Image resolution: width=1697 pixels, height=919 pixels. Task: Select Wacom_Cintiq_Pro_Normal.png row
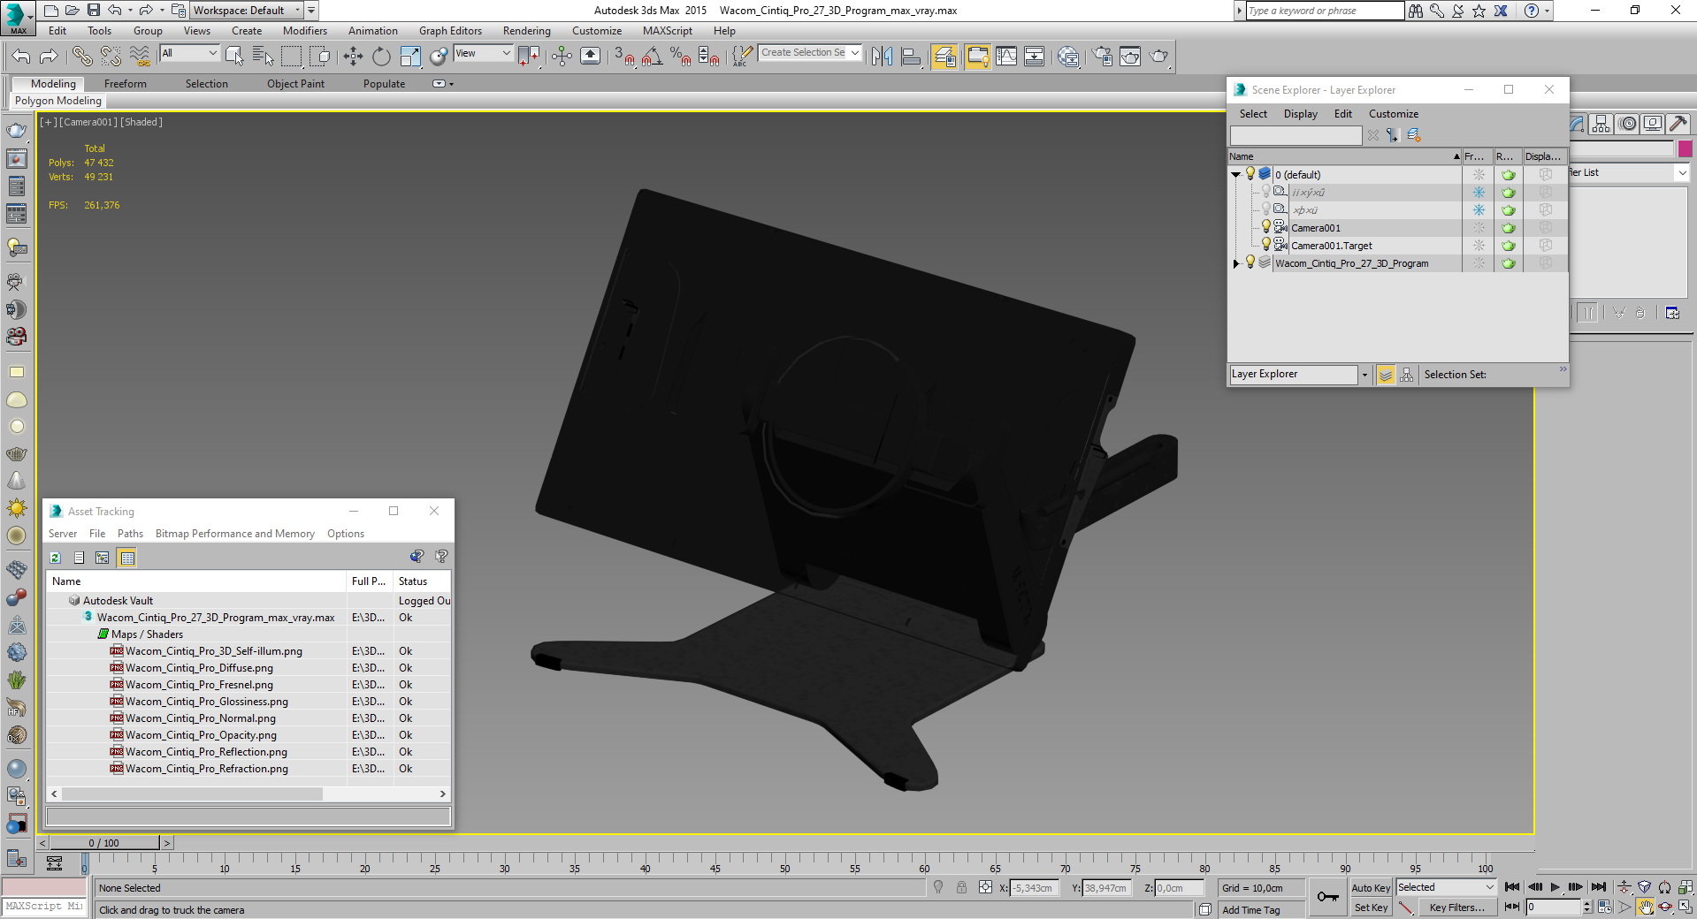point(248,718)
